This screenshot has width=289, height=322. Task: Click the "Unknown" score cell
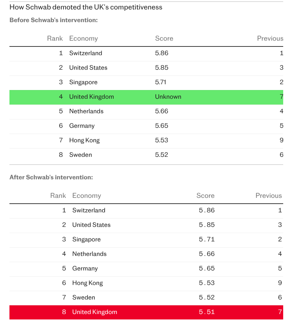[x=168, y=97]
